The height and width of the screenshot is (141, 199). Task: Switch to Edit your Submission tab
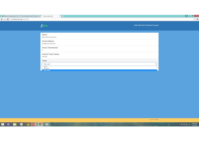click(11, 16)
